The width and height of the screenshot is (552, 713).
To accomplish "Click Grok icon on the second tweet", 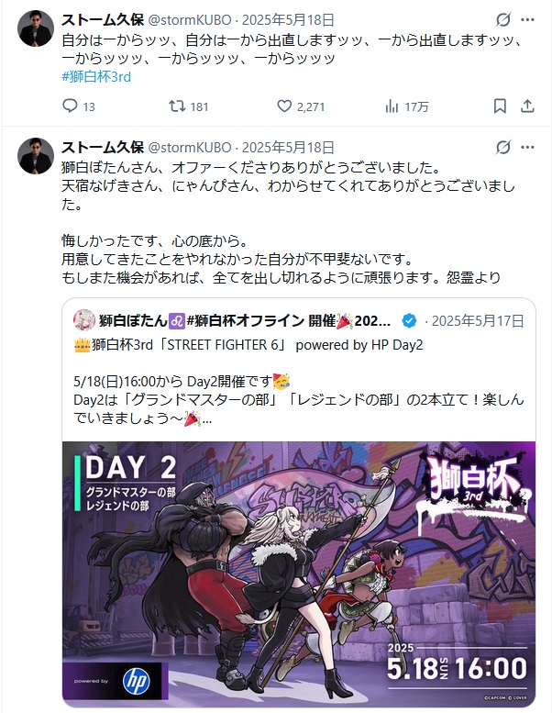I will (502, 148).
